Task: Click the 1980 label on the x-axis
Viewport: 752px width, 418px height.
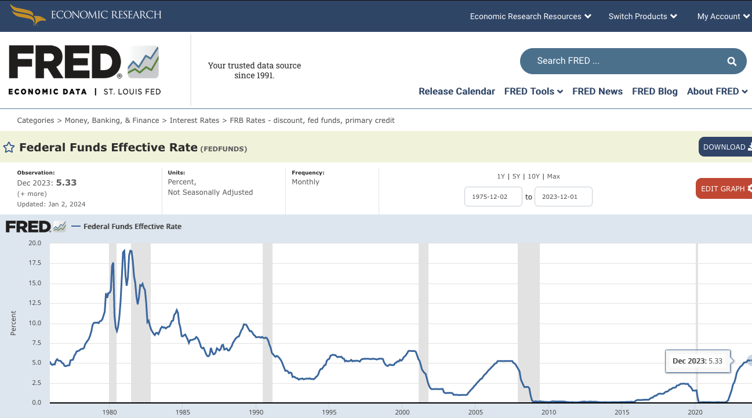Action: (x=110, y=412)
